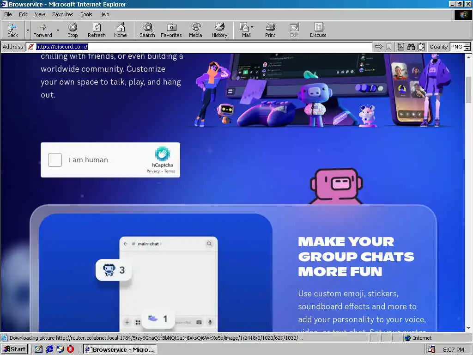Click the Windows logo throbber in menu bar
Image resolution: width=473 pixels, height=355 pixels.
coord(463,15)
